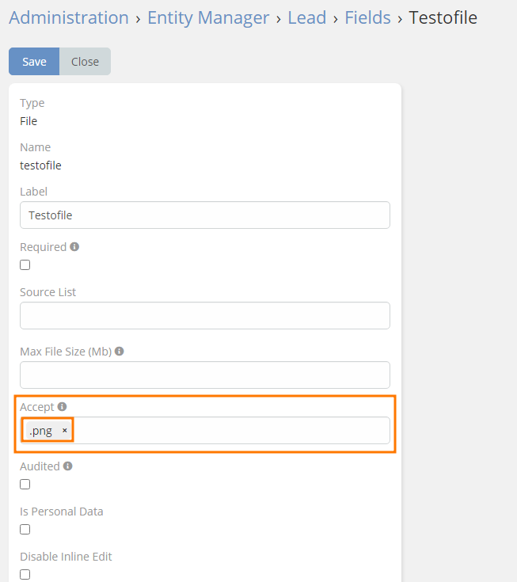
Task: Tick the Disable Inline Edit checkbox
Action: tap(25, 575)
